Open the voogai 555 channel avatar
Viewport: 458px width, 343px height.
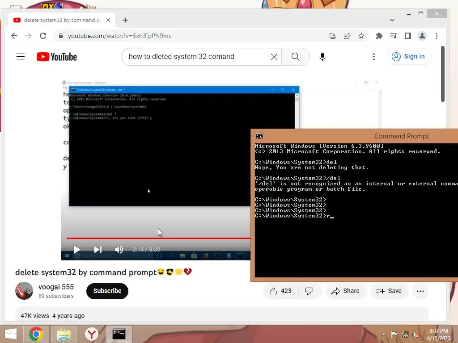(x=24, y=291)
